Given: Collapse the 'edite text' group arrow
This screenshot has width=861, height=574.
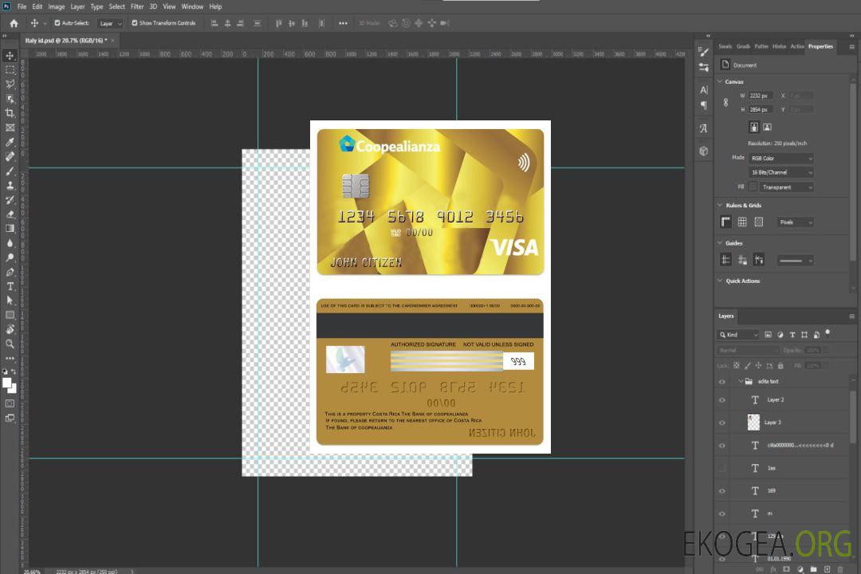Looking at the screenshot, I should point(740,381).
